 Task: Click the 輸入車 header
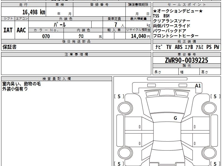[x=114, y=30]
